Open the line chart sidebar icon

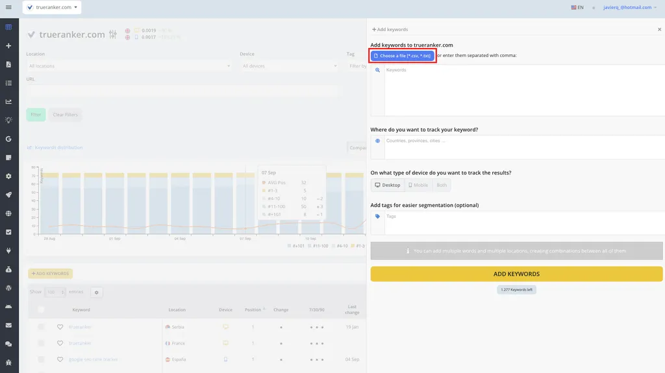pyautogui.click(x=8, y=102)
